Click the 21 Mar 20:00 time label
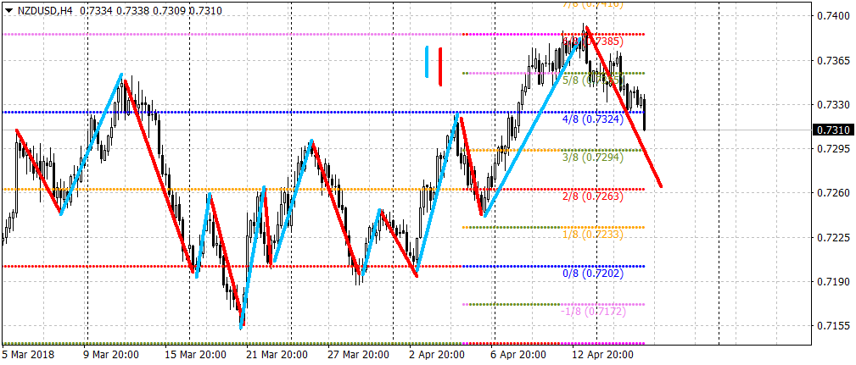Viewport: 856px width, 365px height. click(277, 355)
